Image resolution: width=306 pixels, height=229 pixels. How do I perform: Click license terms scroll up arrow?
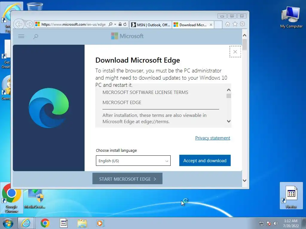coord(229,90)
